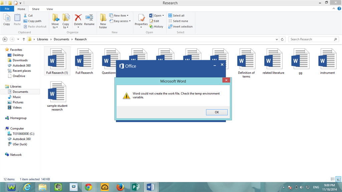Click the Search Research input field
The image size is (342, 192).
(314, 39)
